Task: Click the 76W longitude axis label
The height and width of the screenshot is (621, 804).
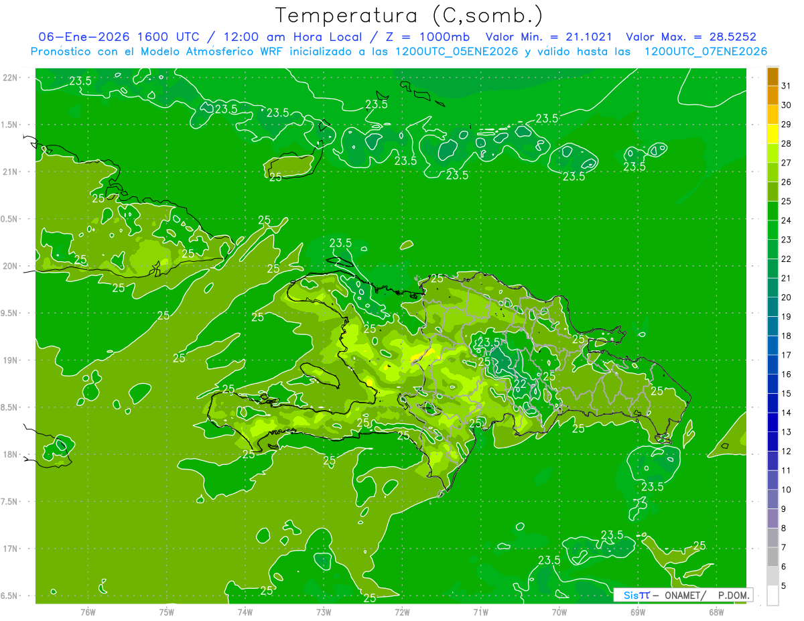Action: (88, 612)
